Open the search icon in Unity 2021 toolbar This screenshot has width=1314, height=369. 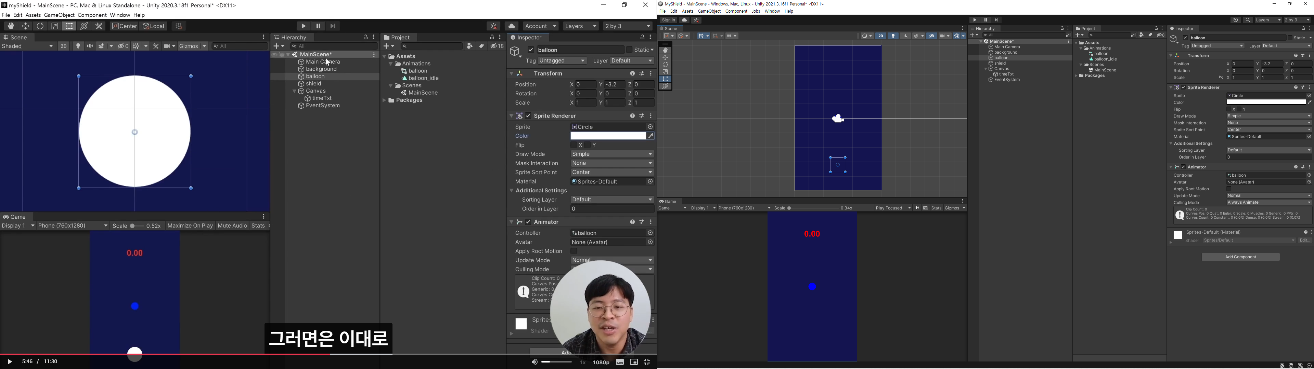[x=1248, y=20]
